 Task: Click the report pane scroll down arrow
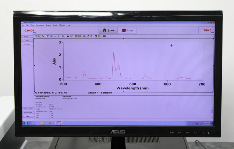pos(212,118)
